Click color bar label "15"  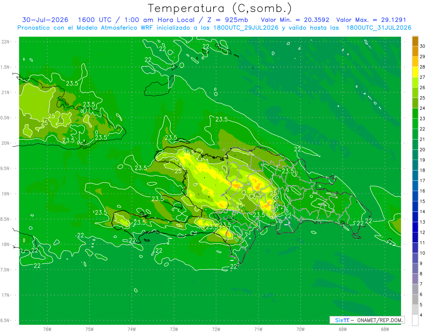point(423,201)
